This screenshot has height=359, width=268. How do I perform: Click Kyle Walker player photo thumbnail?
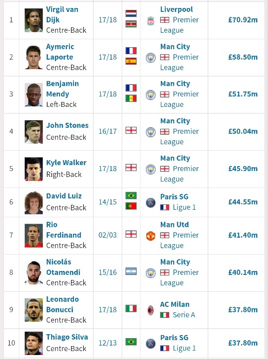coord(34,169)
